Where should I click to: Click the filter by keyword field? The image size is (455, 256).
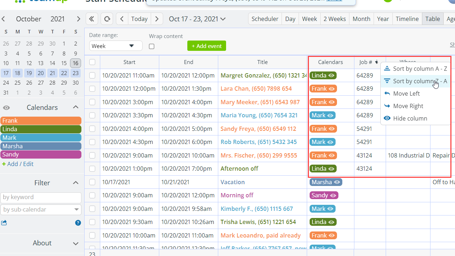click(41, 197)
